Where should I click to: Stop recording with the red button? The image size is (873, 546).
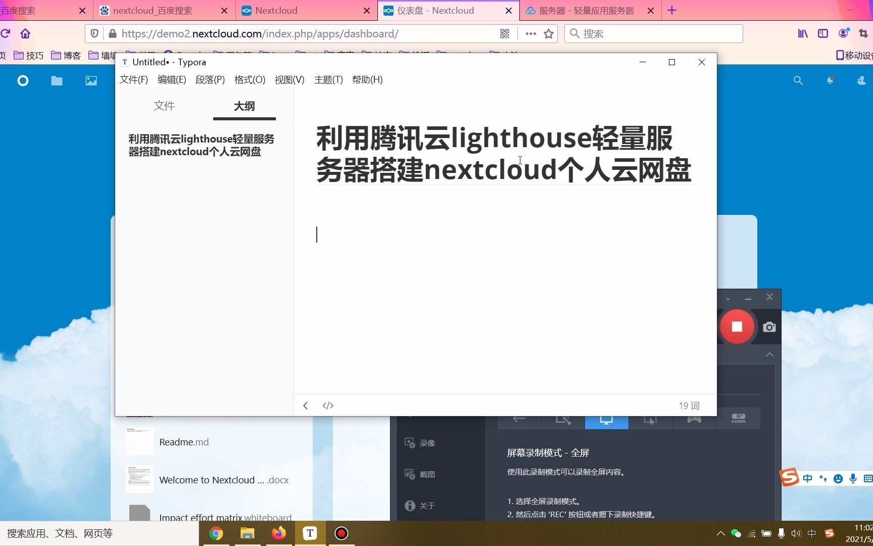pos(737,327)
